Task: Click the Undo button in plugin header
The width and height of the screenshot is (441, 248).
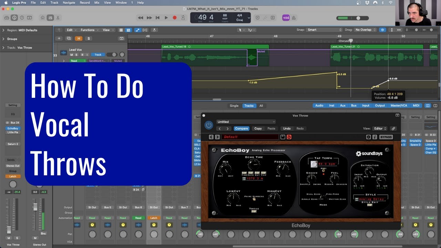Action: (x=287, y=128)
